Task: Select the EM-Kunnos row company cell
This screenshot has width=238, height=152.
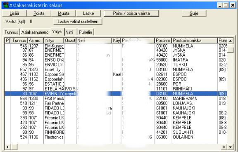Action: point(54,46)
